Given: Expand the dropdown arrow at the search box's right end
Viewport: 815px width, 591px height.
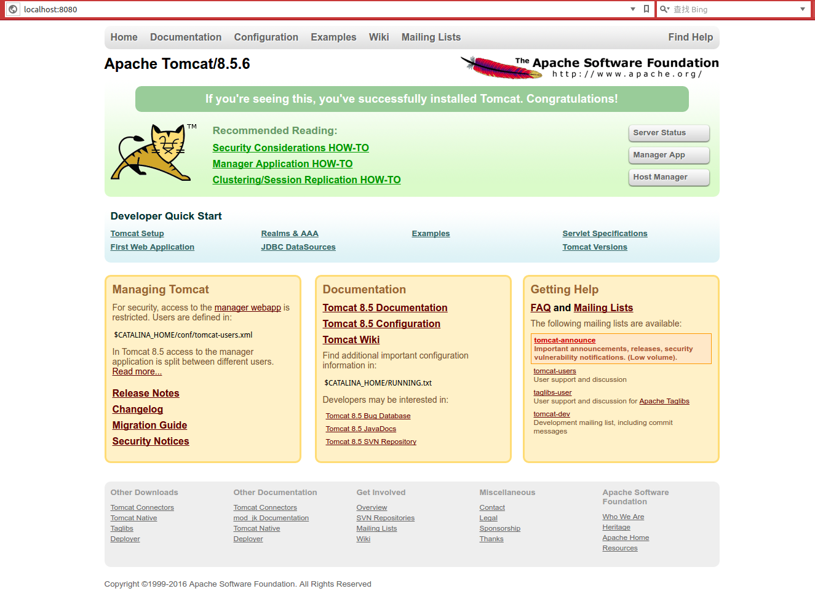Looking at the screenshot, I should (802, 9).
